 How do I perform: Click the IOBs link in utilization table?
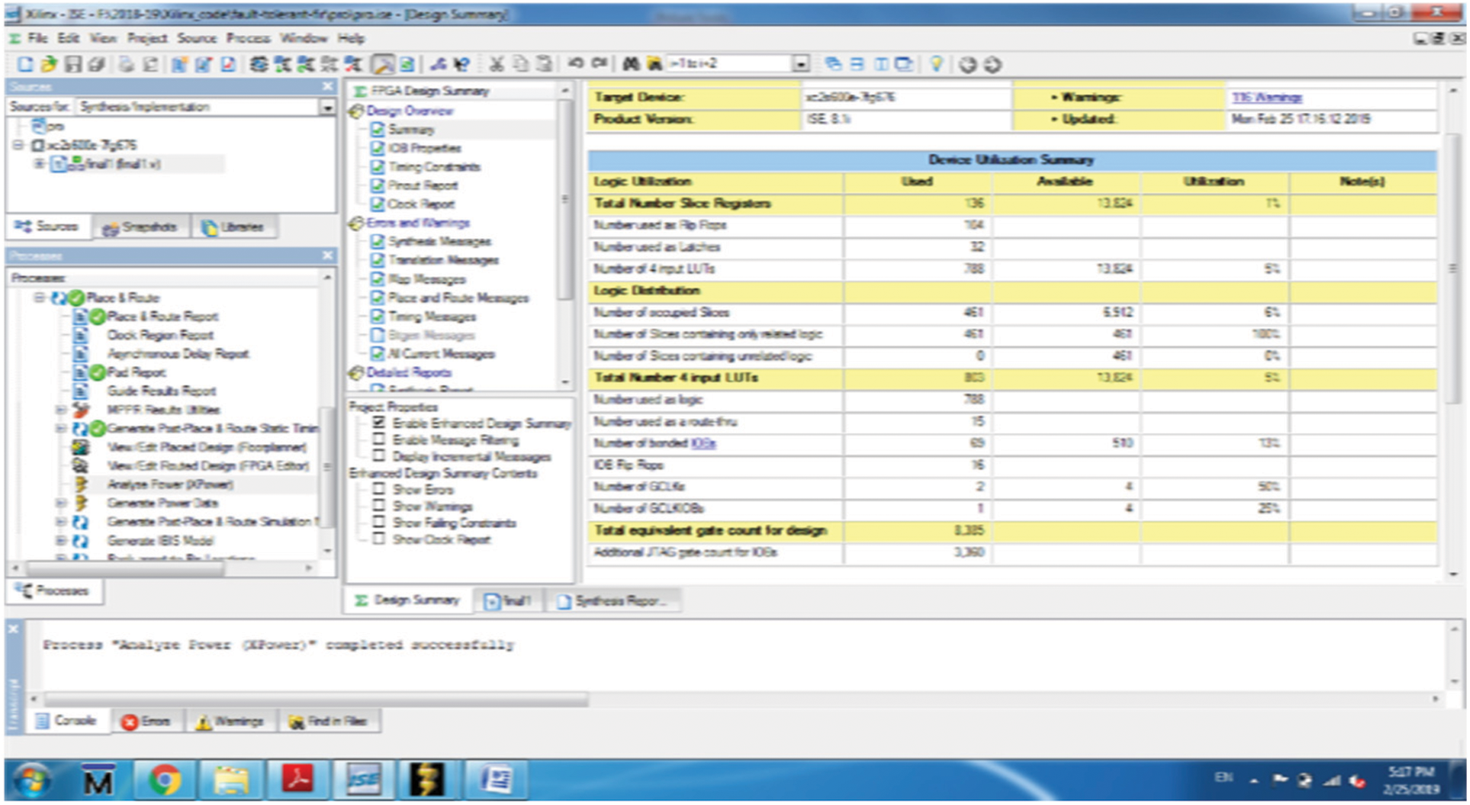coord(703,443)
